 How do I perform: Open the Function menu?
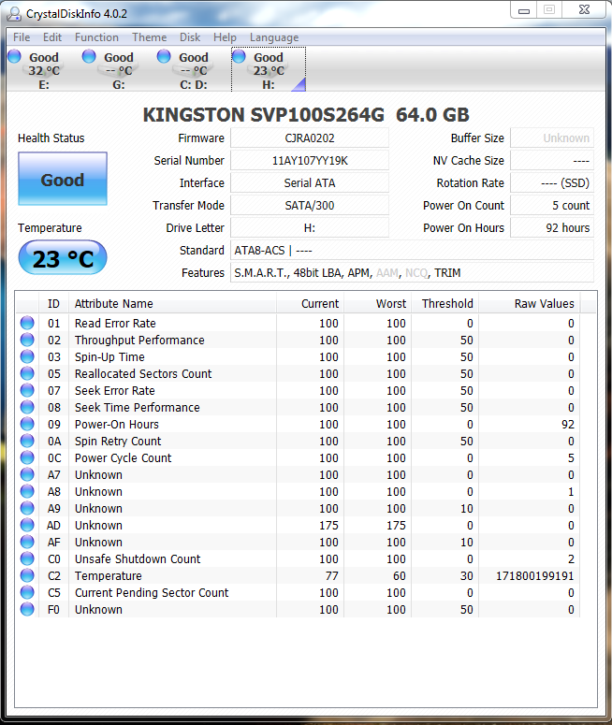[x=96, y=37]
